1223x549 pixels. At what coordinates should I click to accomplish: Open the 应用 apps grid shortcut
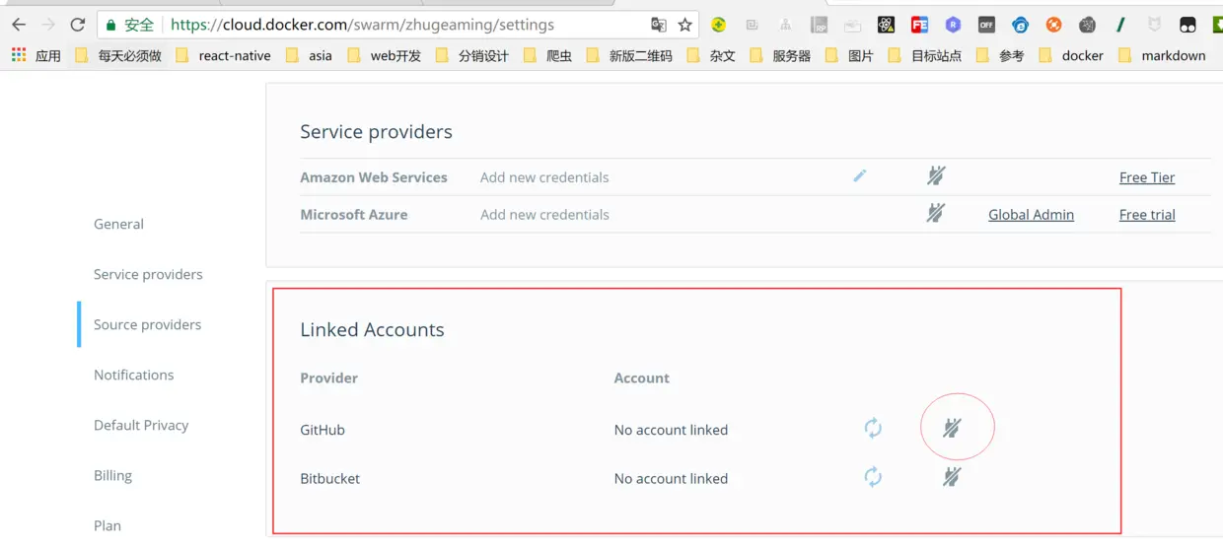(36, 55)
